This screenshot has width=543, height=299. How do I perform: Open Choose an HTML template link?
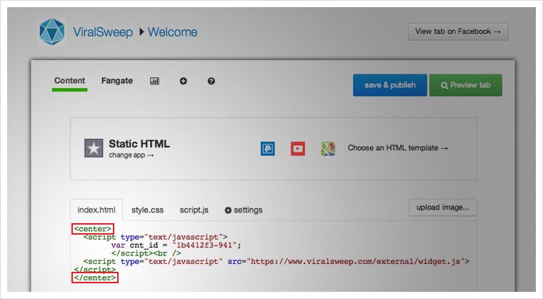point(398,148)
